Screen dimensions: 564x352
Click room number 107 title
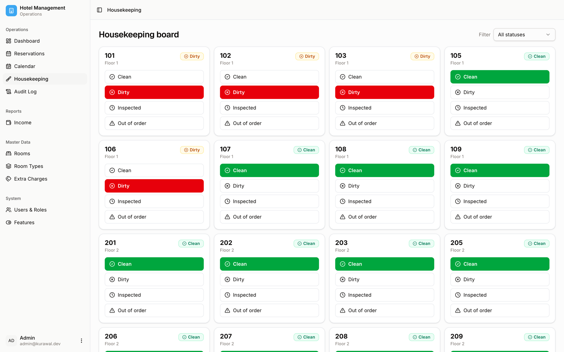225,149
